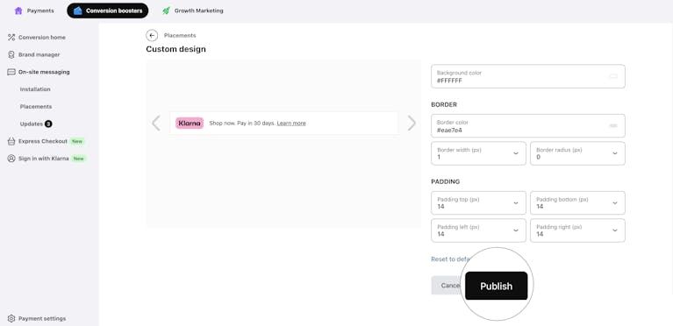Open the Conversion boosters tab

(108, 11)
